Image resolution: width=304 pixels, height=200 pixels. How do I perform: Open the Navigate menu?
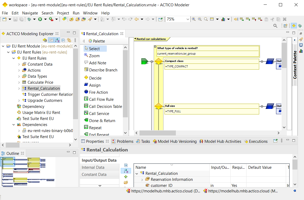(30, 13)
